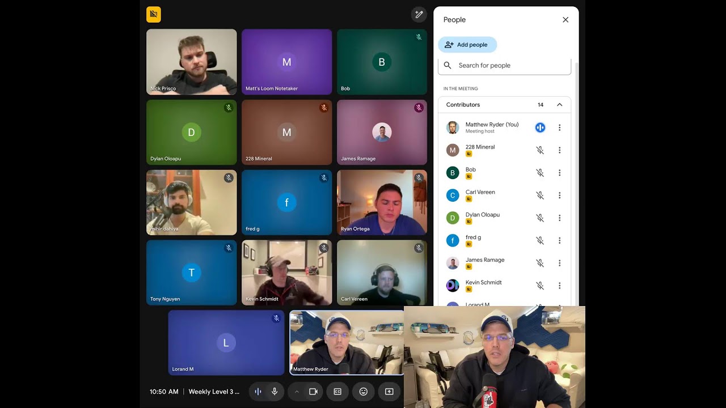Open more options for Bob in People list
This screenshot has width=726, height=408.
tap(559, 173)
